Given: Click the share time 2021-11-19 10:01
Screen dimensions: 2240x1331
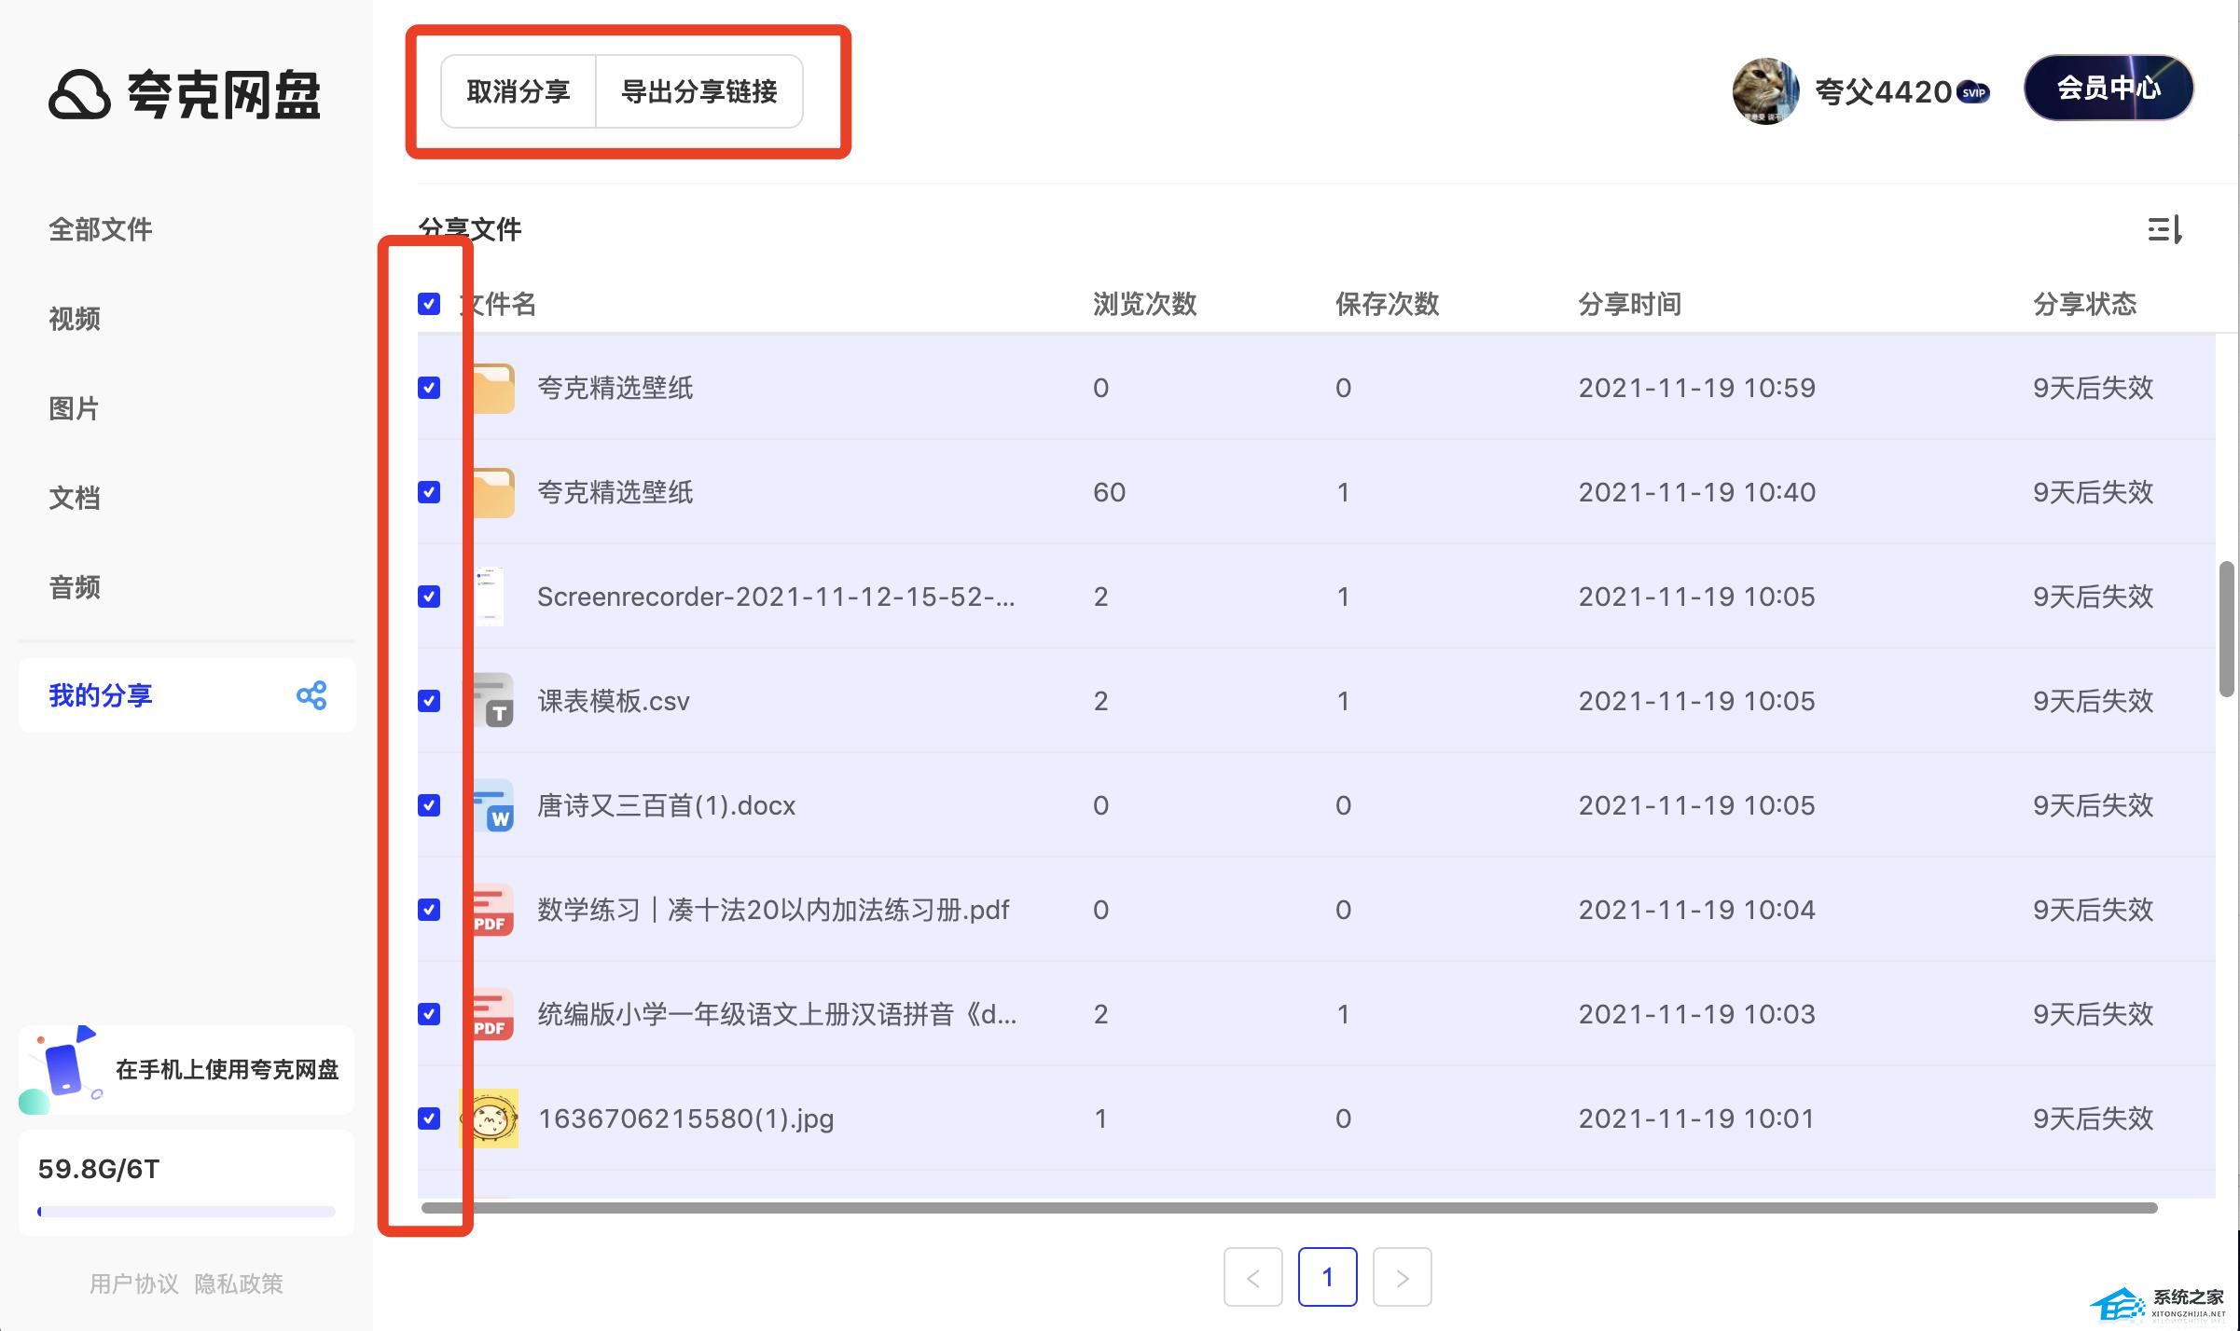Looking at the screenshot, I should point(1696,1118).
